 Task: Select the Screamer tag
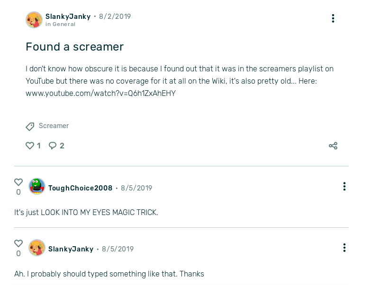pos(54,126)
